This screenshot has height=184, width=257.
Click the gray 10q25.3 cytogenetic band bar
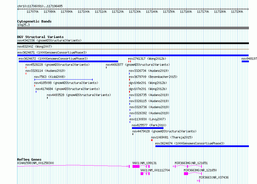pyautogui.click(x=133, y=28)
